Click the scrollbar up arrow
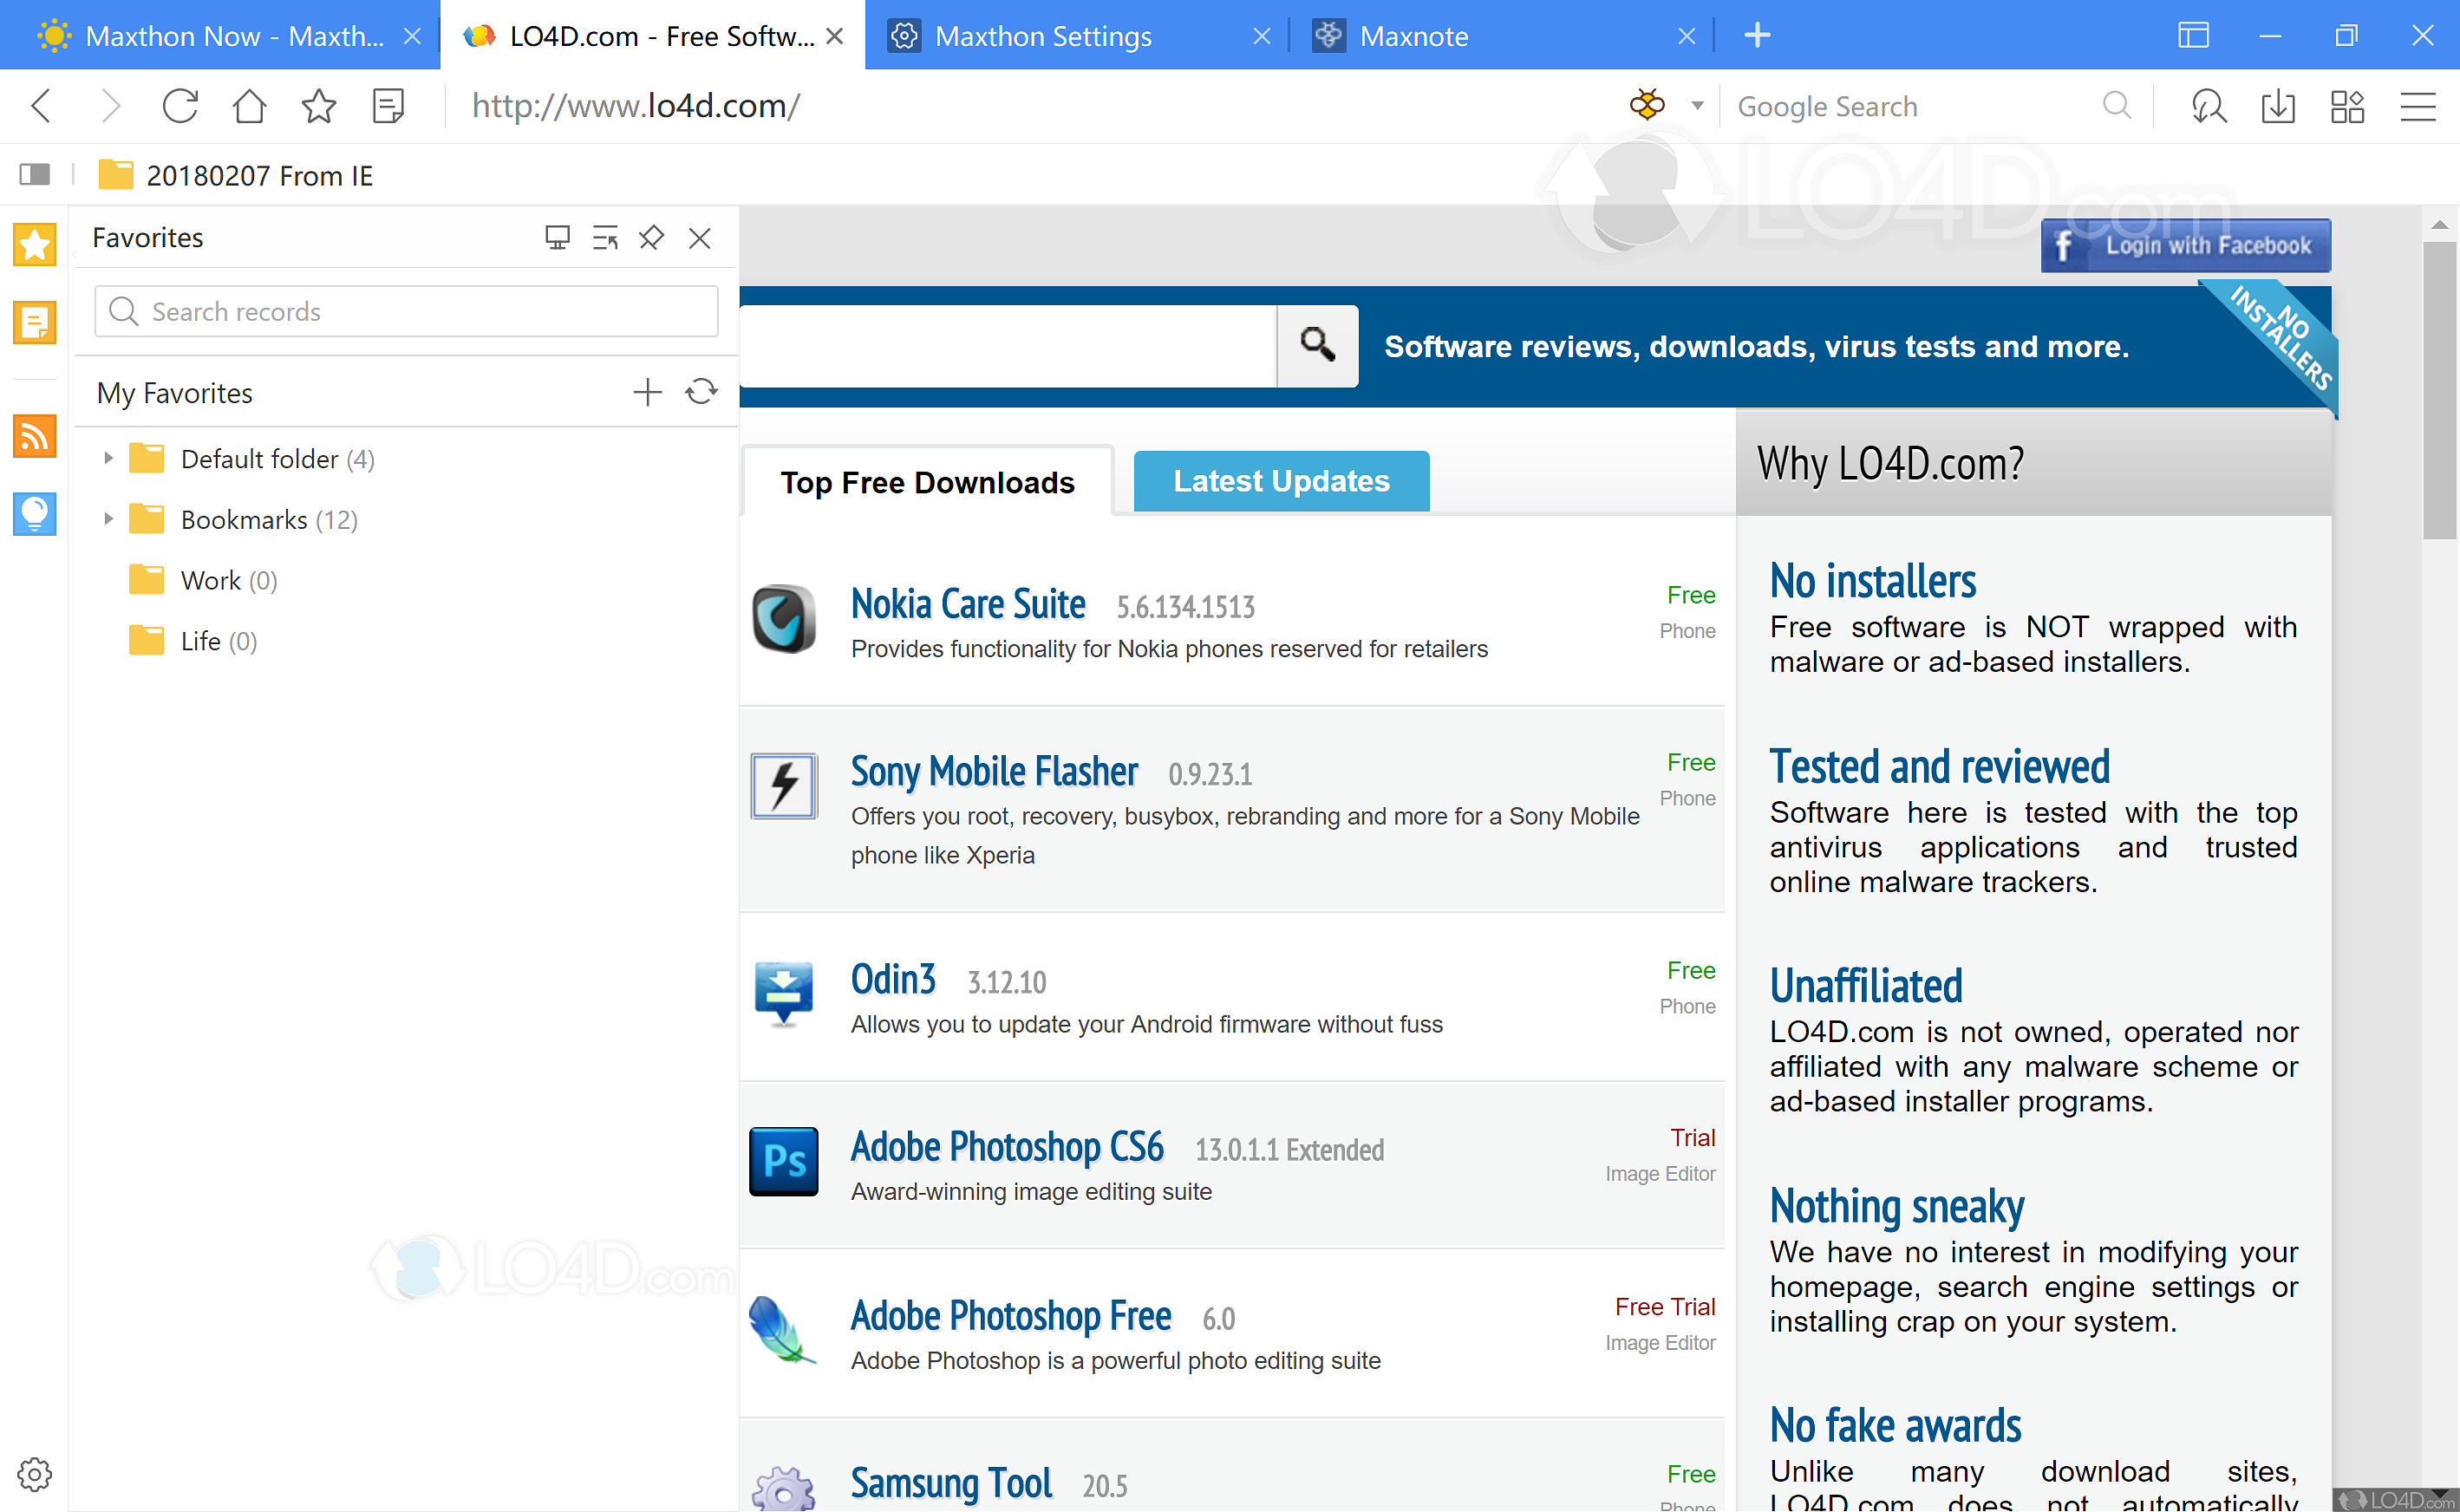The width and height of the screenshot is (2460, 1512). point(2439,224)
